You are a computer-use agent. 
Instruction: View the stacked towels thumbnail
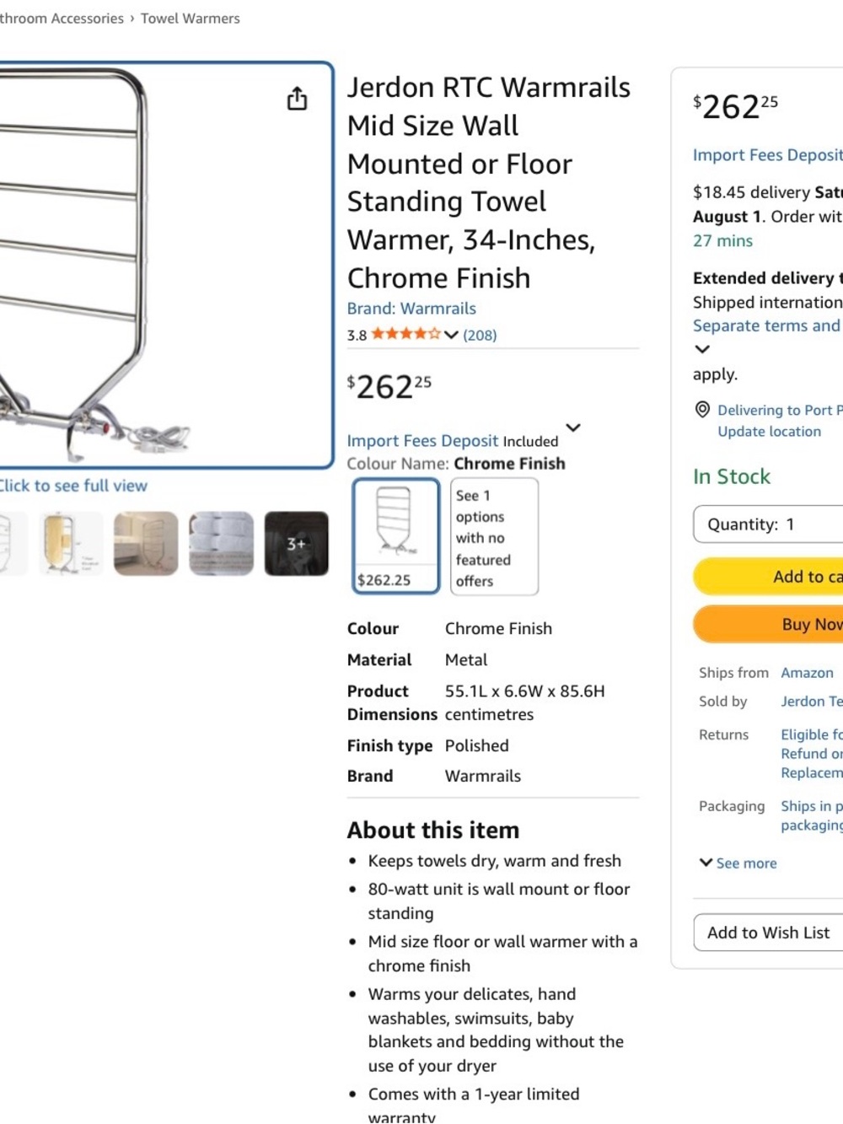tap(221, 544)
